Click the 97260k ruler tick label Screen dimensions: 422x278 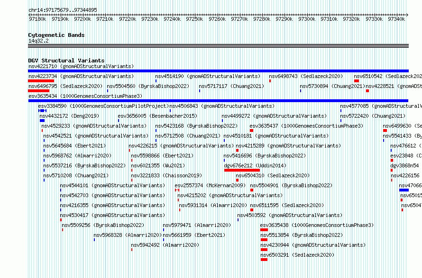pyautogui.click(x=217, y=19)
